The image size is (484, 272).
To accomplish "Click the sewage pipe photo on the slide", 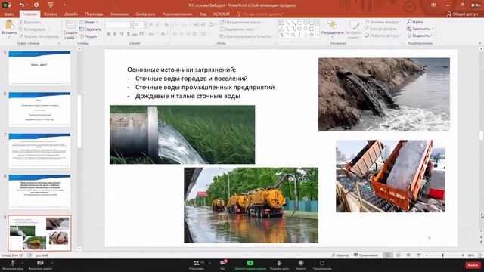I will point(384,94).
